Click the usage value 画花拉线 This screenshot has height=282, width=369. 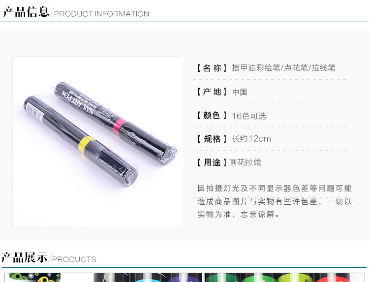[x=245, y=162]
